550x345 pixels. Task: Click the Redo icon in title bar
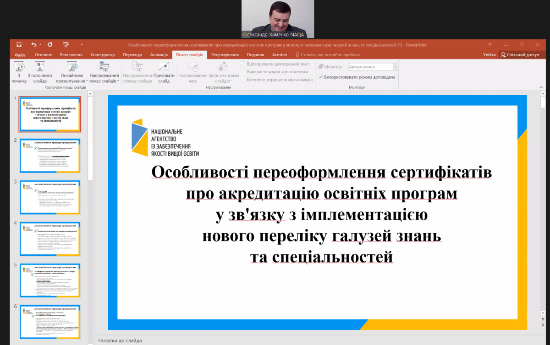[50, 44]
